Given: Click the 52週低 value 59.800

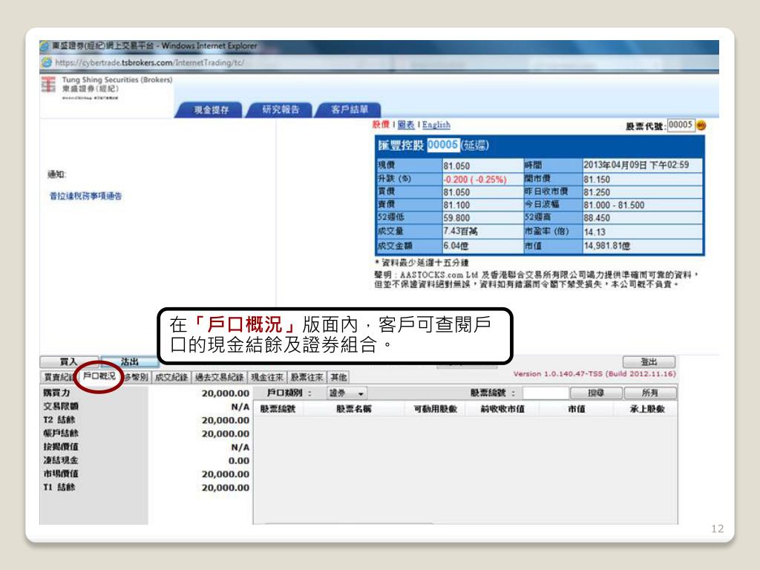Looking at the screenshot, I should 456,218.
